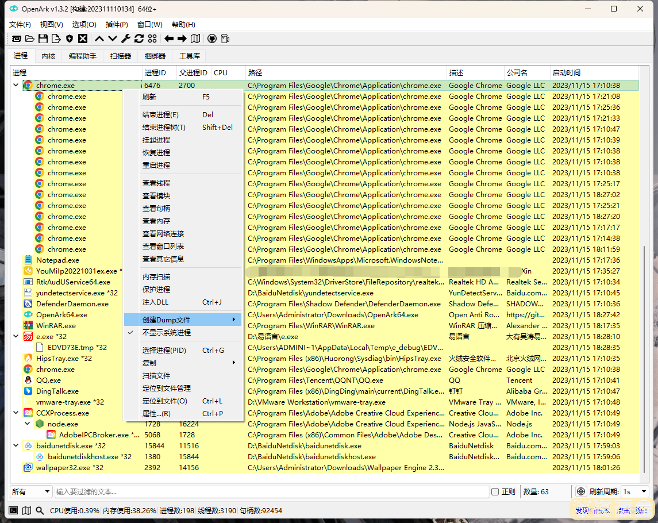Choose 属性...(R) in context menu
Image resolution: width=658 pixels, height=523 pixels.
(x=183, y=413)
